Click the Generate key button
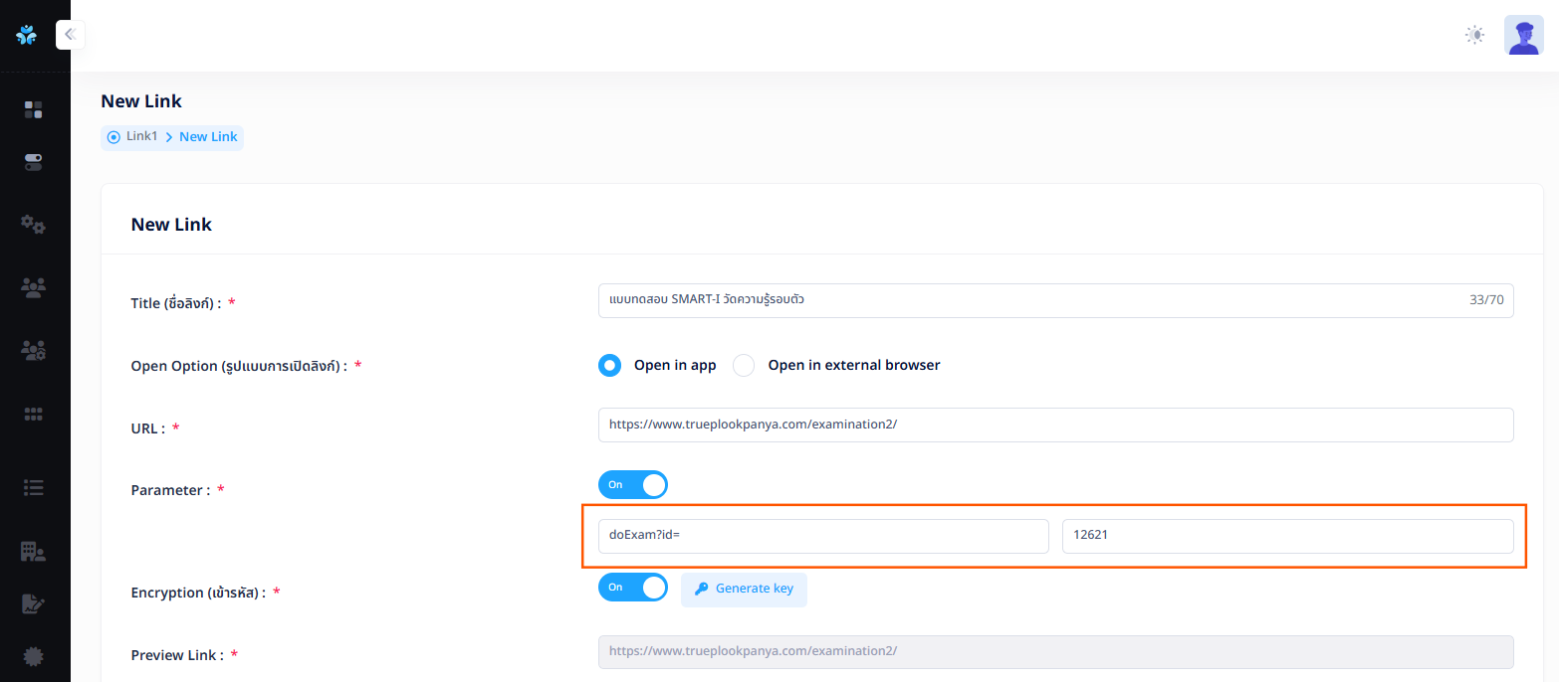1559x682 pixels. pyautogui.click(x=744, y=589)
